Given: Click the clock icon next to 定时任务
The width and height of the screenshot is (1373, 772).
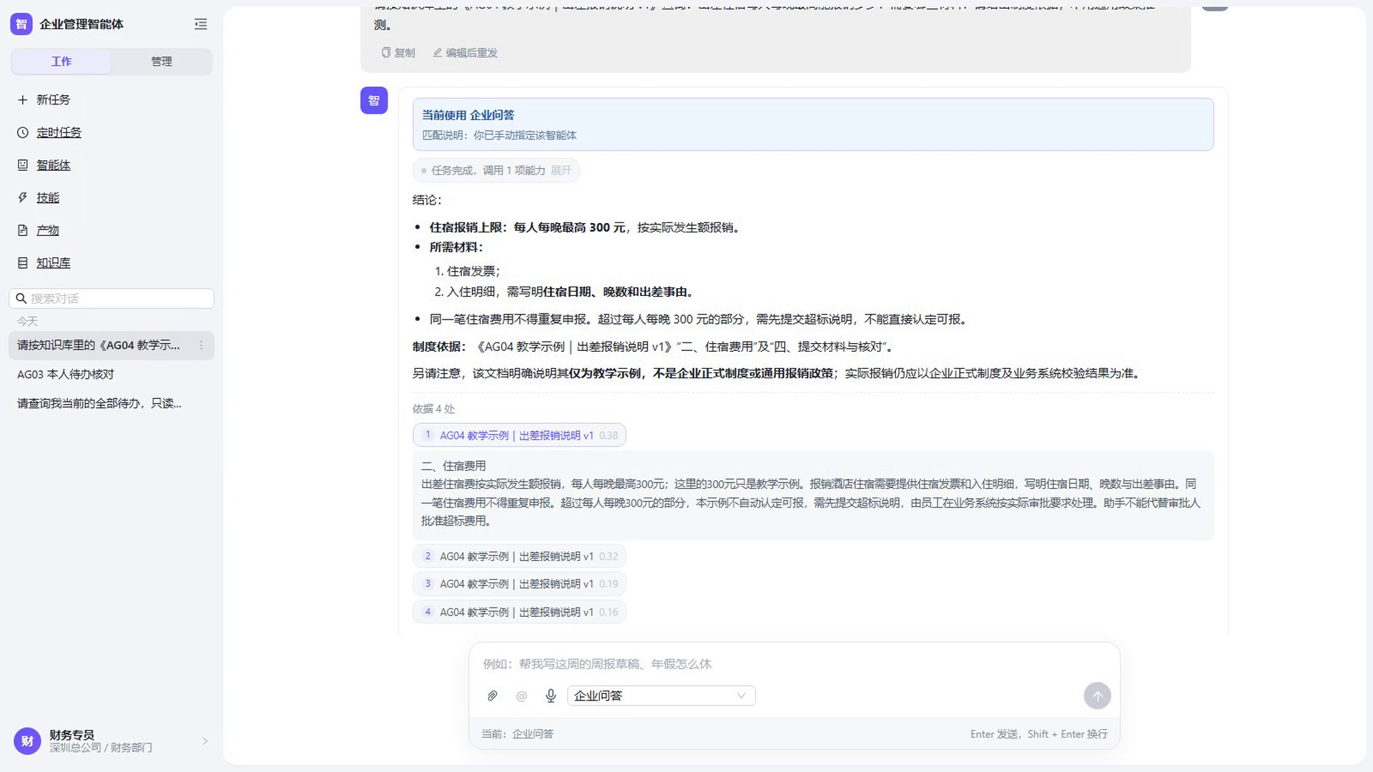Looking at the screenshot, I should [23, 133].
